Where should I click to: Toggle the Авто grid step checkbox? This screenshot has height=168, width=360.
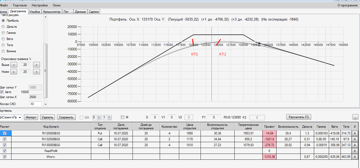coord(2,92)
